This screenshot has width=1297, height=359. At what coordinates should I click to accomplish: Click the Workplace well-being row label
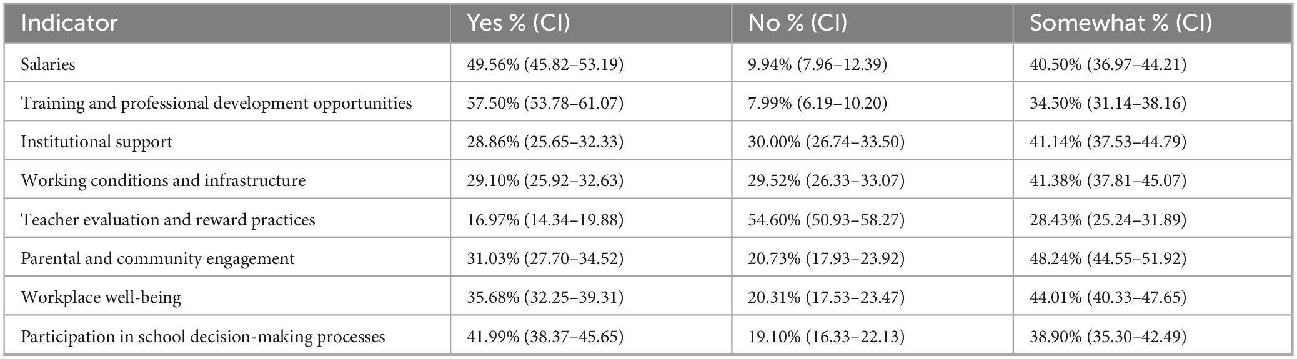(101, 297)
